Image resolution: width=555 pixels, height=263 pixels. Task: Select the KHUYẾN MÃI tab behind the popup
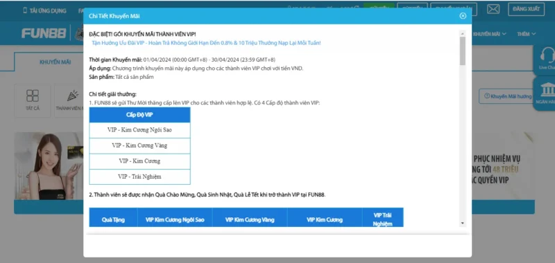55,62
